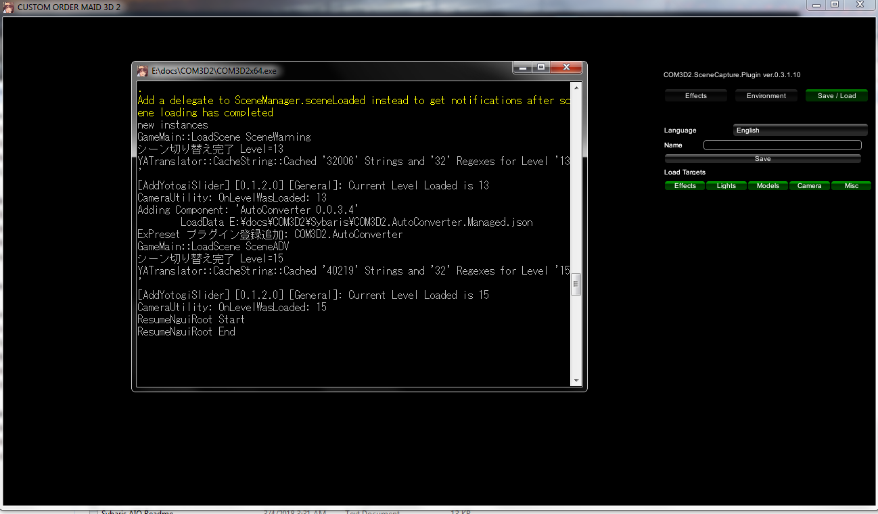Toggle the Lights load target
Viewport: 878px width, 514px height.
click(x=726, y=185)
